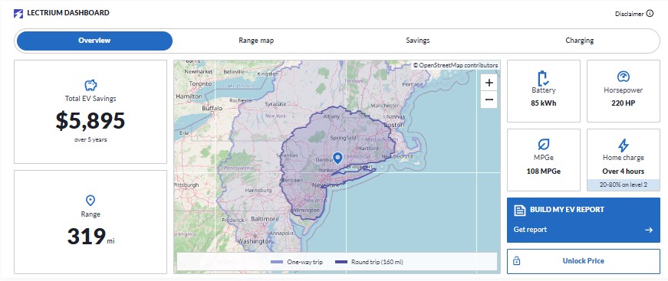Select the Overview tab
Screen dimensions: 668x281
(x=94, y=41)
